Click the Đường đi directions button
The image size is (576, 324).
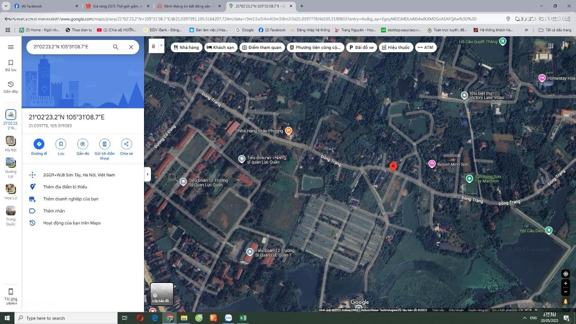39,144
